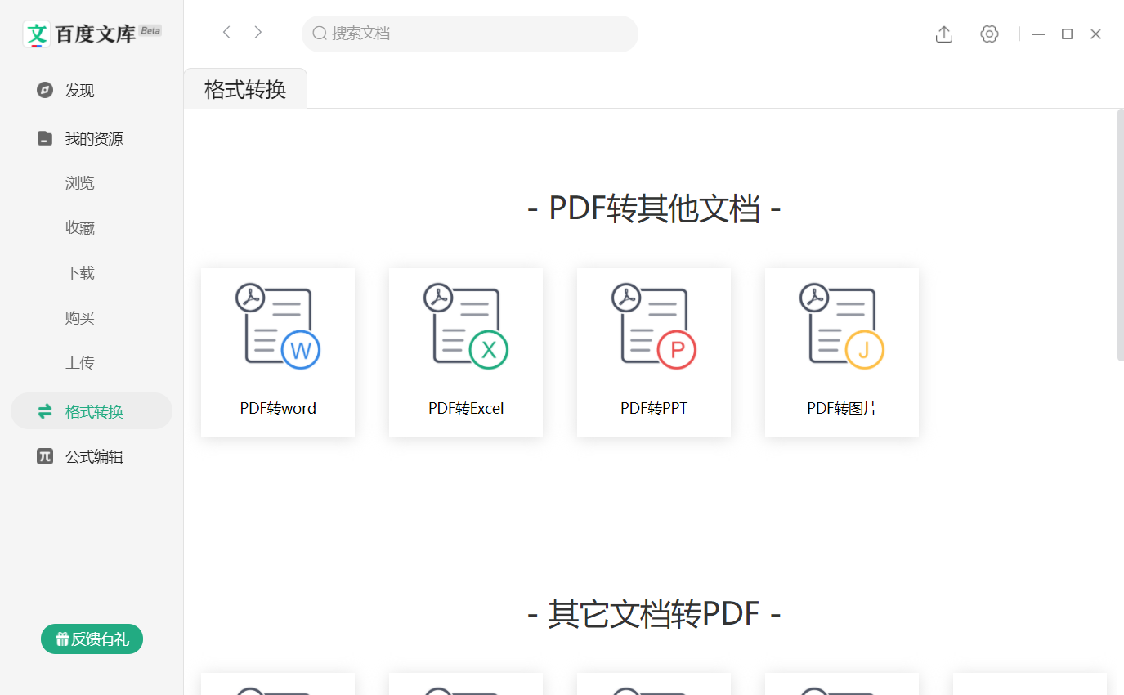Click the vertical scrollbar thumb
Image resolution: width=1124 pixels, height=695 pixels.
pyautogui.click(x=1120, y=235)
